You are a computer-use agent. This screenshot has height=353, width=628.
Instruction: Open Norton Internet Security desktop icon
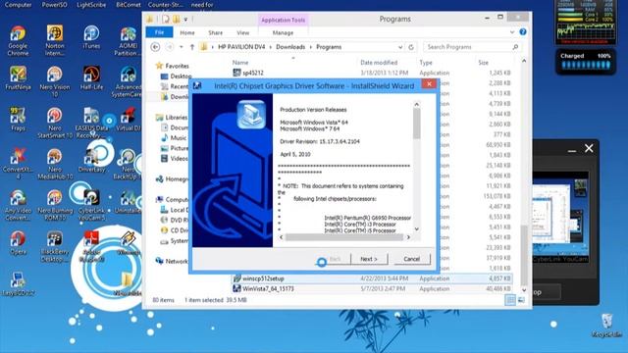tap(55, 40)
